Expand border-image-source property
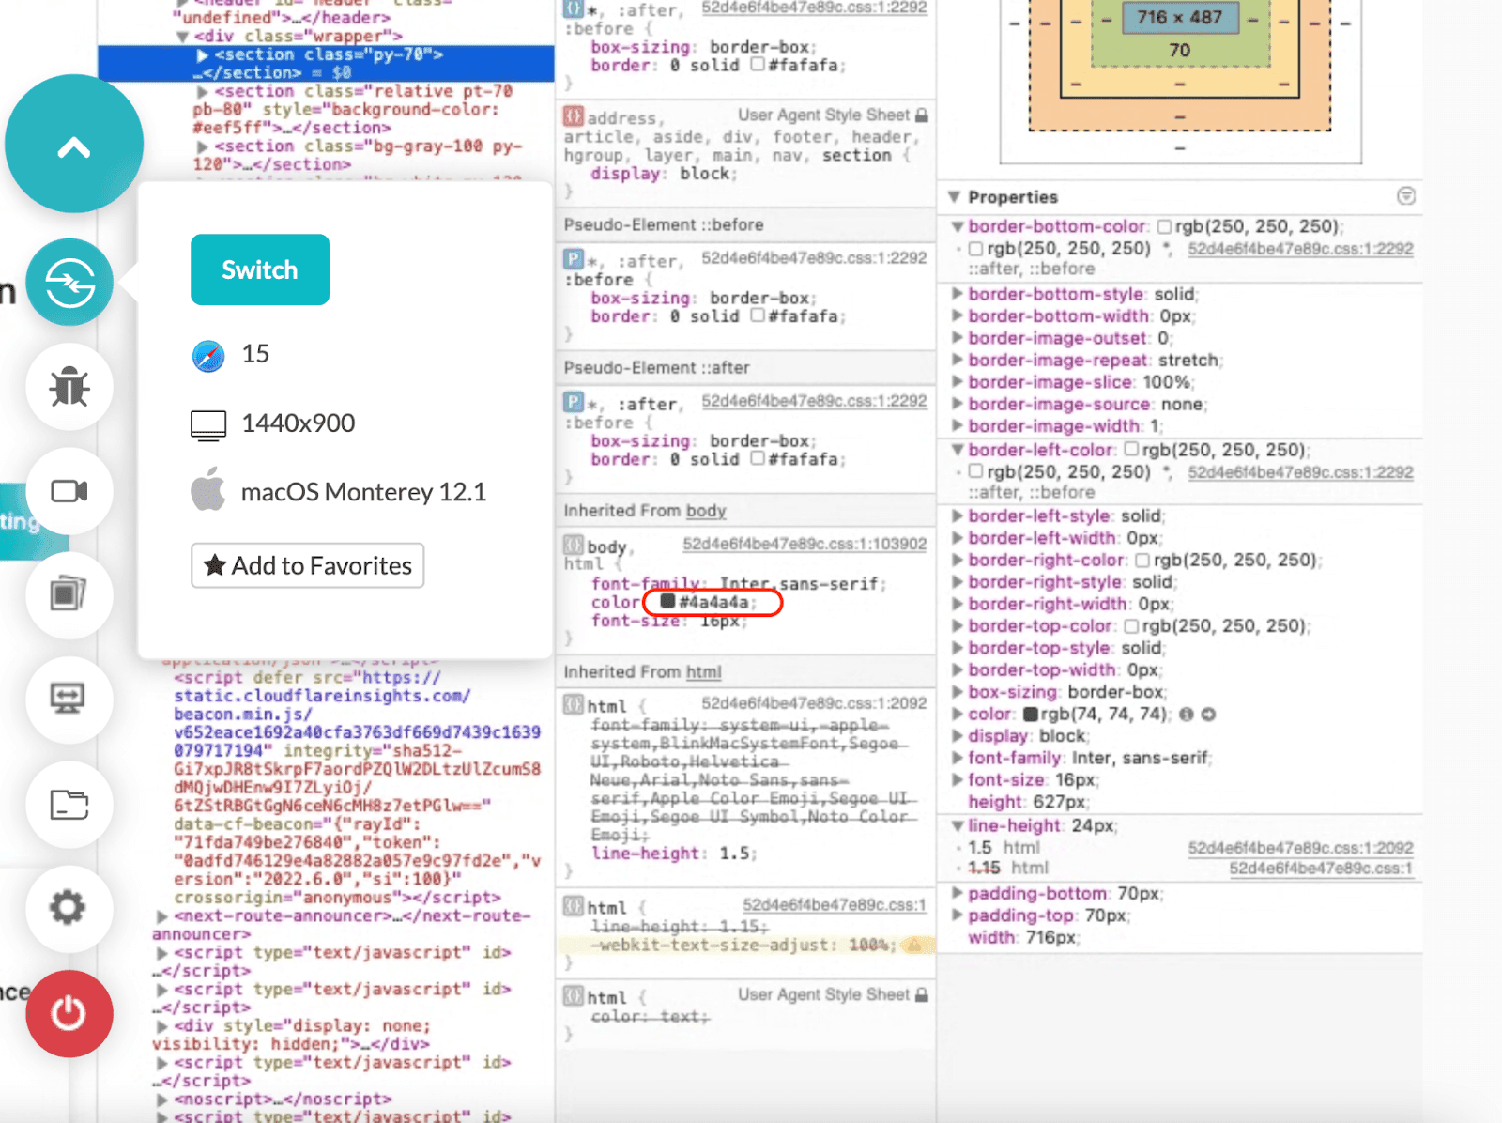 [x=958, y=404]
